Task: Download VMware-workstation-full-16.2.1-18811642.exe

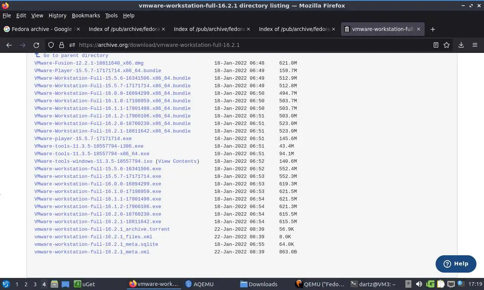Action: [98, 222]
